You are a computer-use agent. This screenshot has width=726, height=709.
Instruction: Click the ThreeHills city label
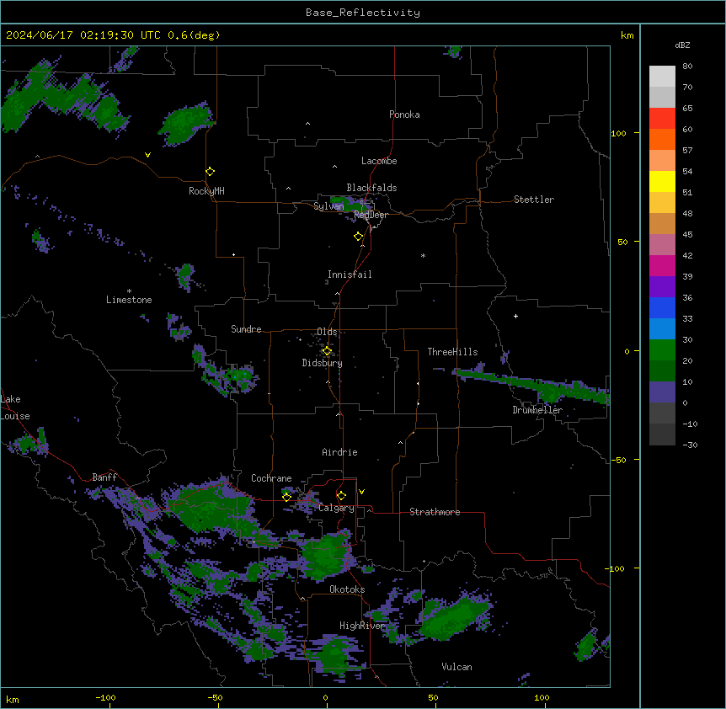coord(452,352)
